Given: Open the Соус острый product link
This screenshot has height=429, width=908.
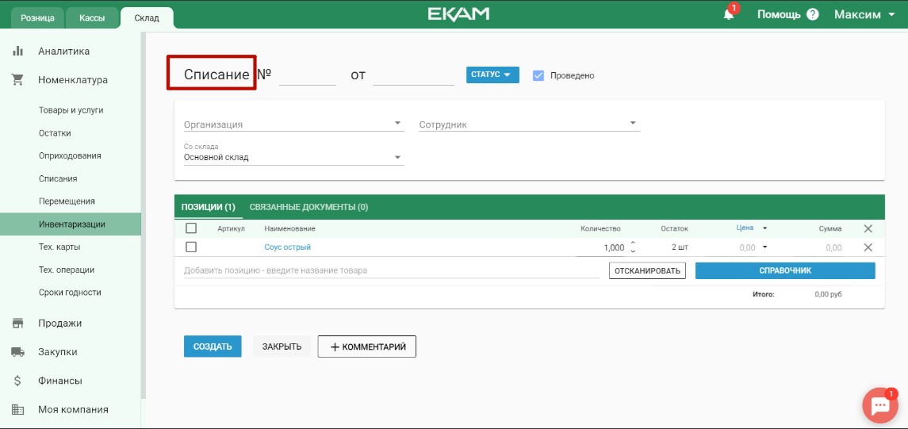Looking at the screenshot, I should 288,247.
